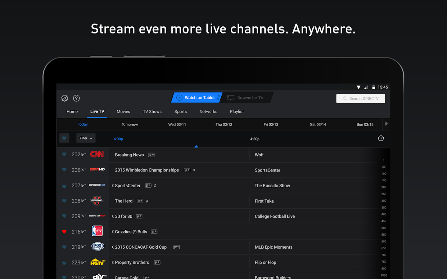Favorite HGTV channel 229 heart
The height and width of the screenshot is (279, 447).
pos(64,263)
